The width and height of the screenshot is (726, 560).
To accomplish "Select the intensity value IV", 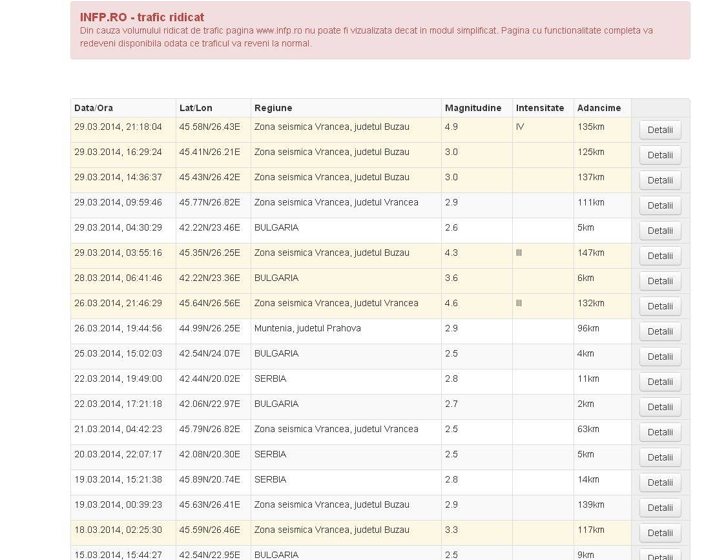I will 520,127.
